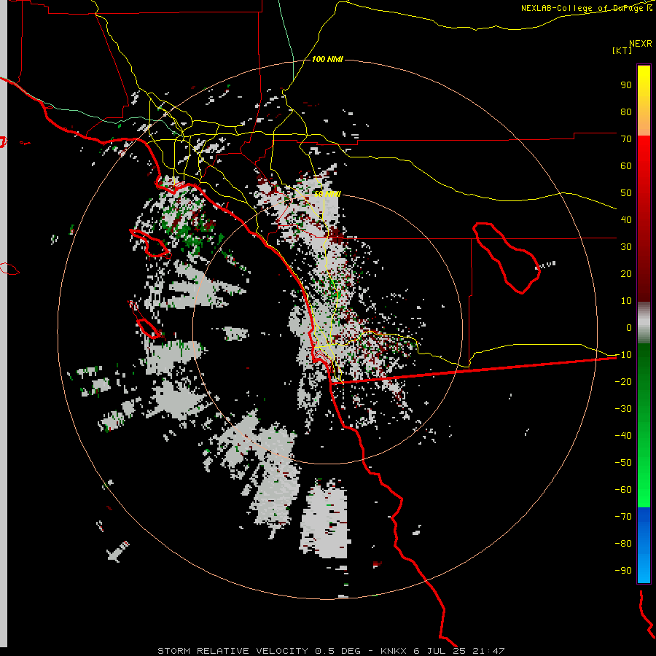
Task: Click the 0 value on velocity scale
Action: point(629,328)
